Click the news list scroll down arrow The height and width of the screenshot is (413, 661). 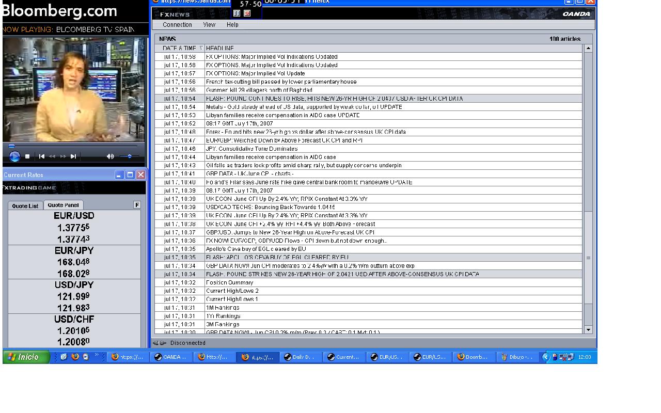click(x=588, y=329)
